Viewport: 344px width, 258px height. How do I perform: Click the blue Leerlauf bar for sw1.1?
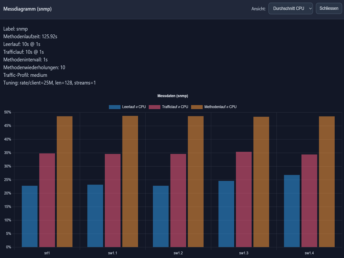(x=95, y=216)
